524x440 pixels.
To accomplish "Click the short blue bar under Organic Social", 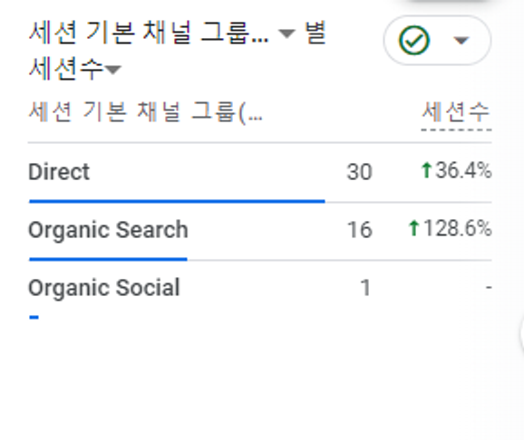I will pos(34,317).
